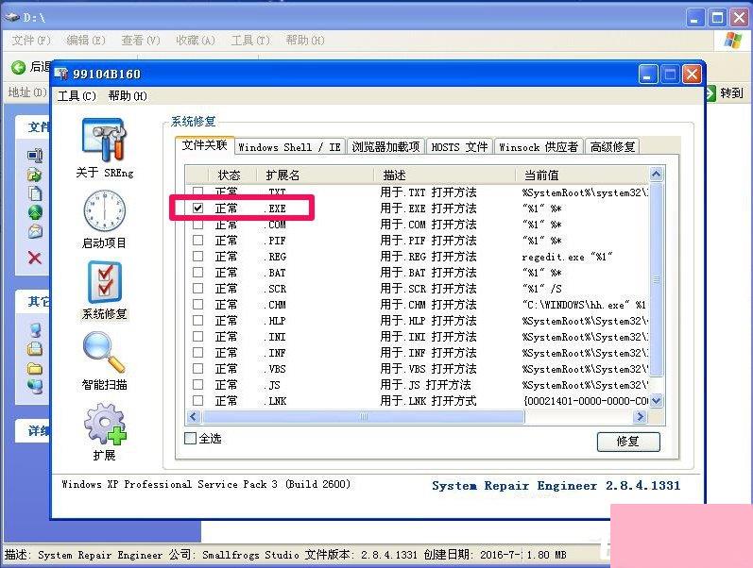Click the vertical scrollbar thumb
The image size is (753, 568).
click(x=657, y=279)
